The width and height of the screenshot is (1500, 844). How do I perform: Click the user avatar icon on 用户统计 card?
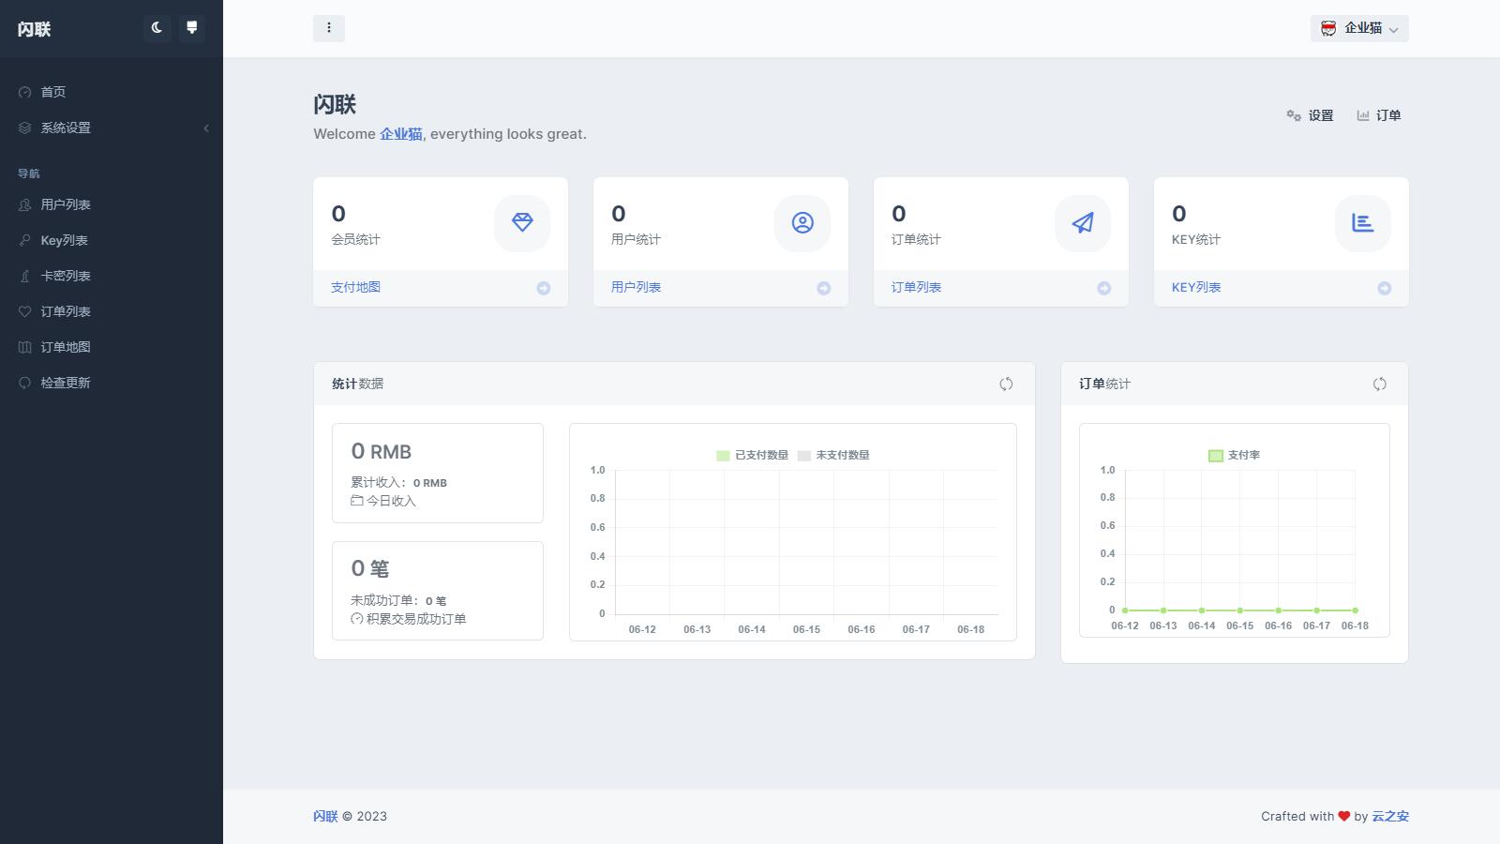802,224
